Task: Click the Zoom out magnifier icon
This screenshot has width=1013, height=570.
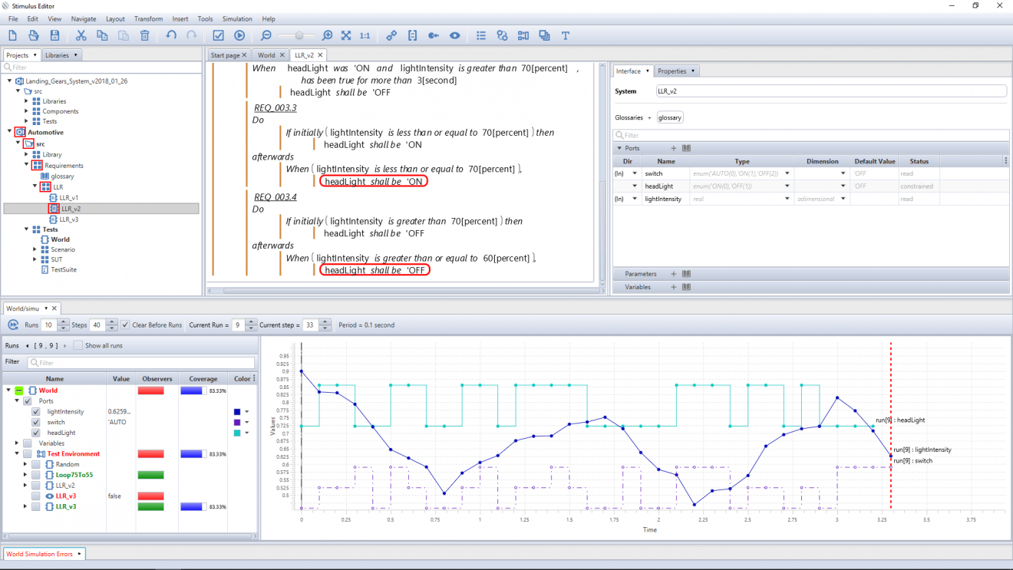Action: pos(266,35)
